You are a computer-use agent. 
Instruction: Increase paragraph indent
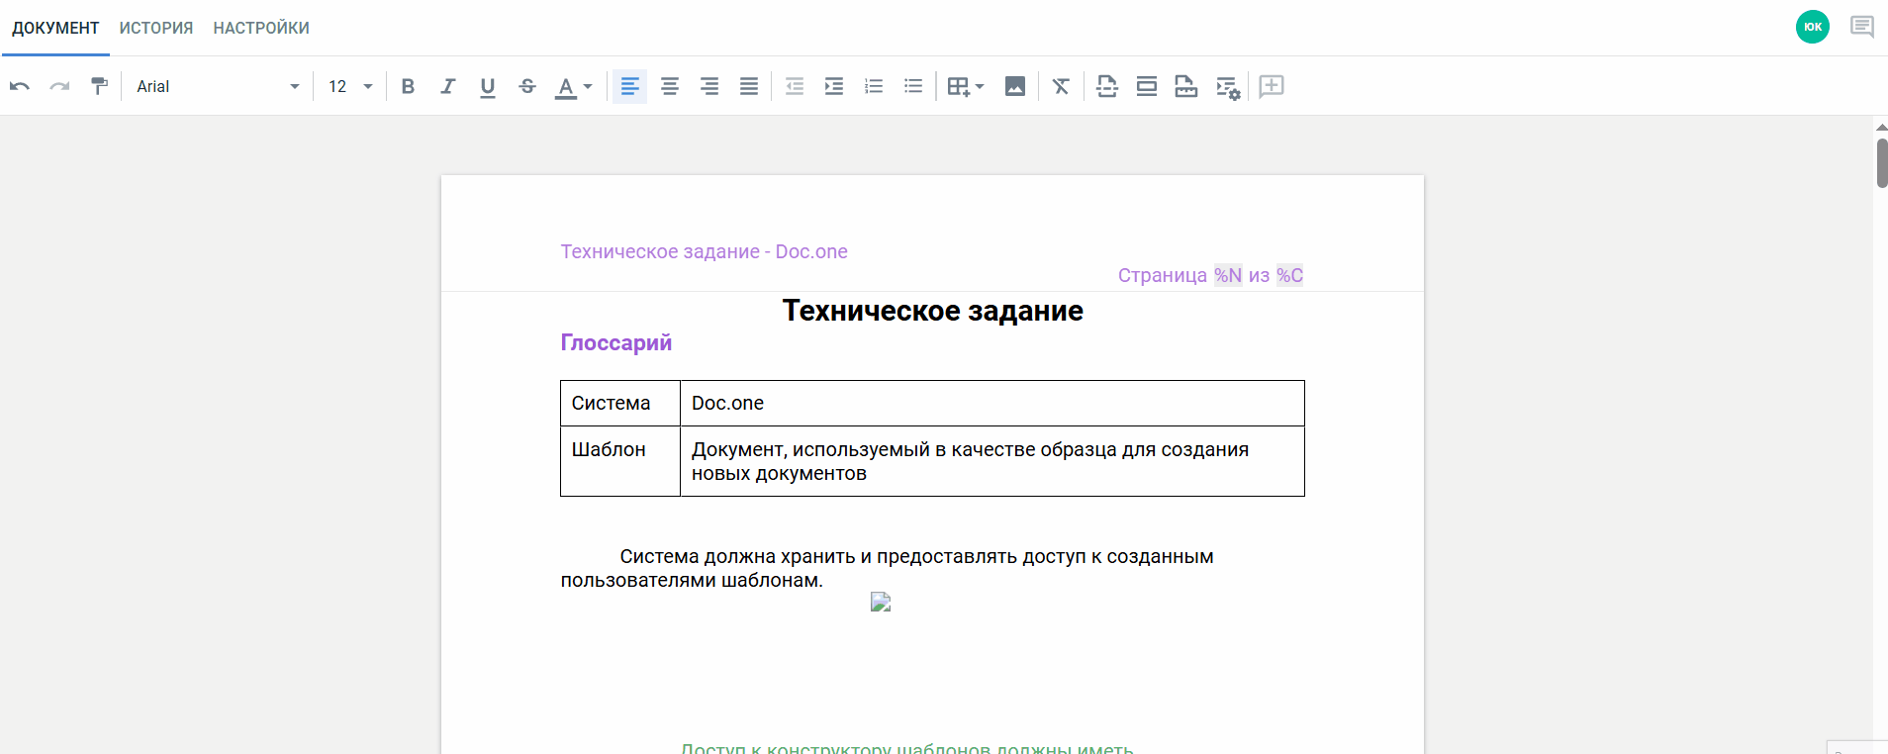[x=834, y=86]
